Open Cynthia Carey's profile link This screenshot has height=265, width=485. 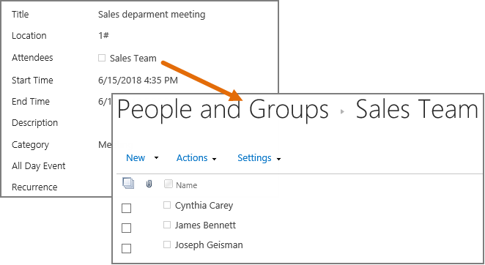tap(204, 206)
